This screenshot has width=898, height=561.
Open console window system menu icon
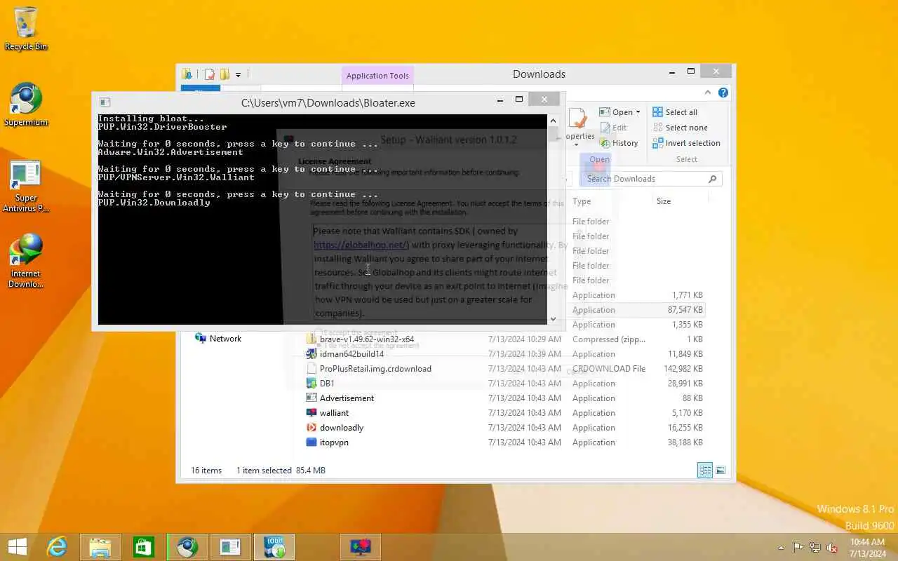(x=105, y=102)
